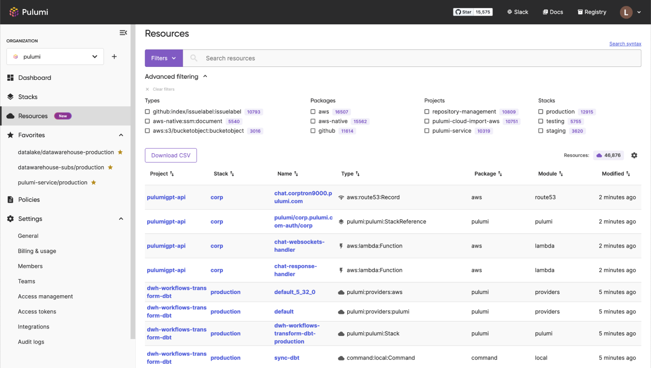Click the Resources cloud icon in the sidebar
Image resolution: width=651 pixels, height=368 pixels.
coord(10,116)
